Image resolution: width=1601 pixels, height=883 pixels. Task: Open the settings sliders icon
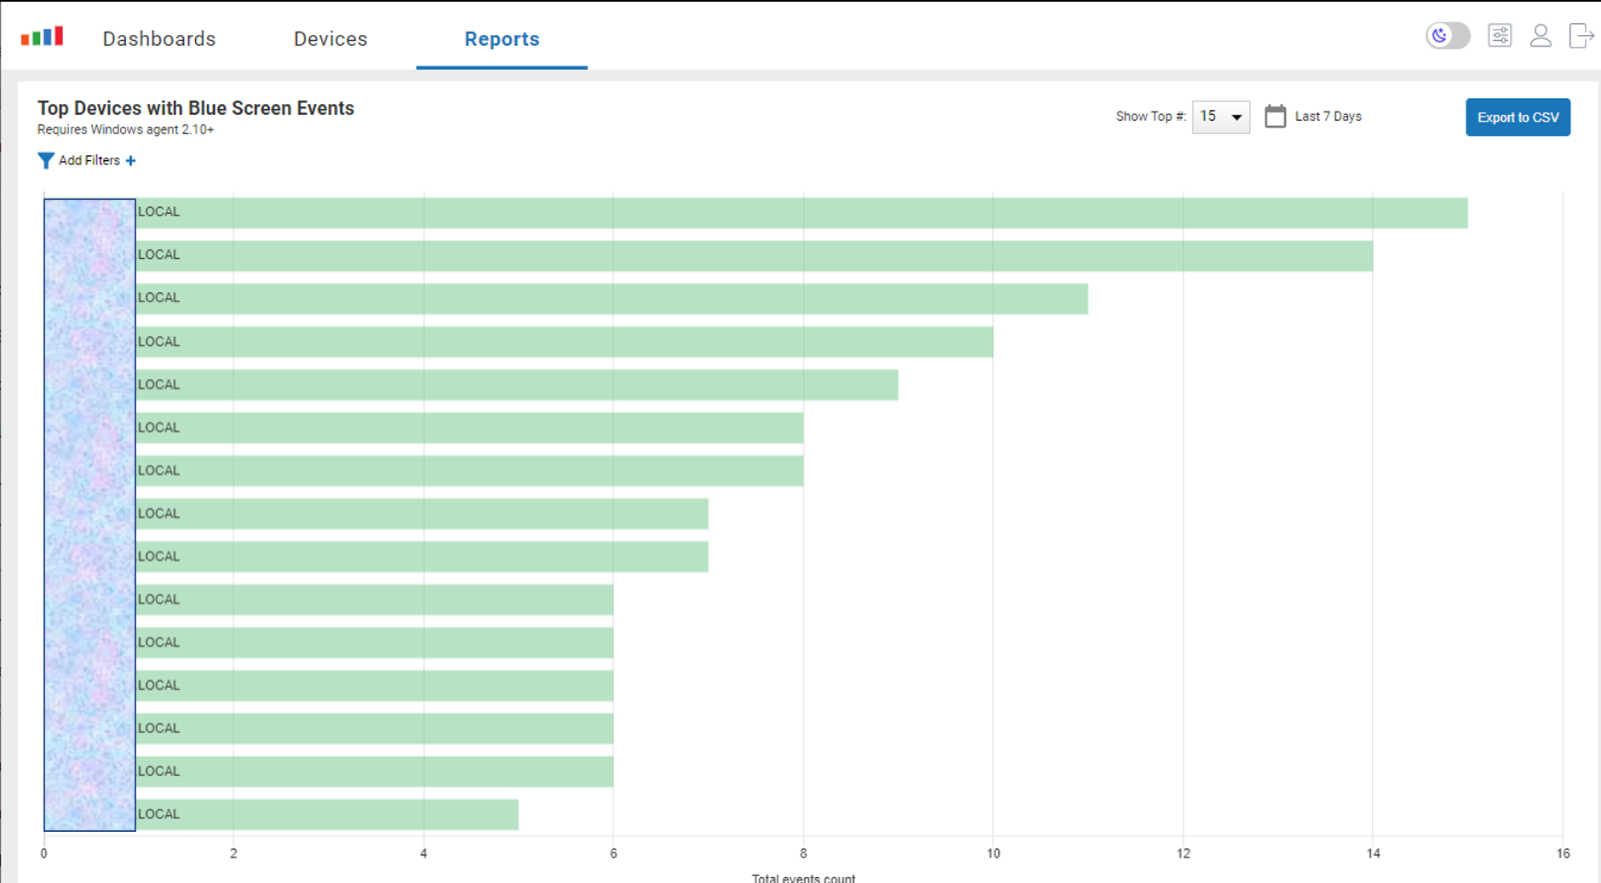pos(1500,36)
